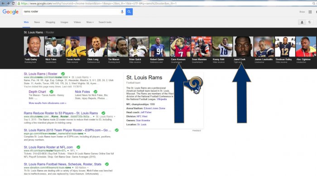This screenshot has height=176, width=317.
Task: Click the blue search magnifier button
Action: [x=129, y=12]
